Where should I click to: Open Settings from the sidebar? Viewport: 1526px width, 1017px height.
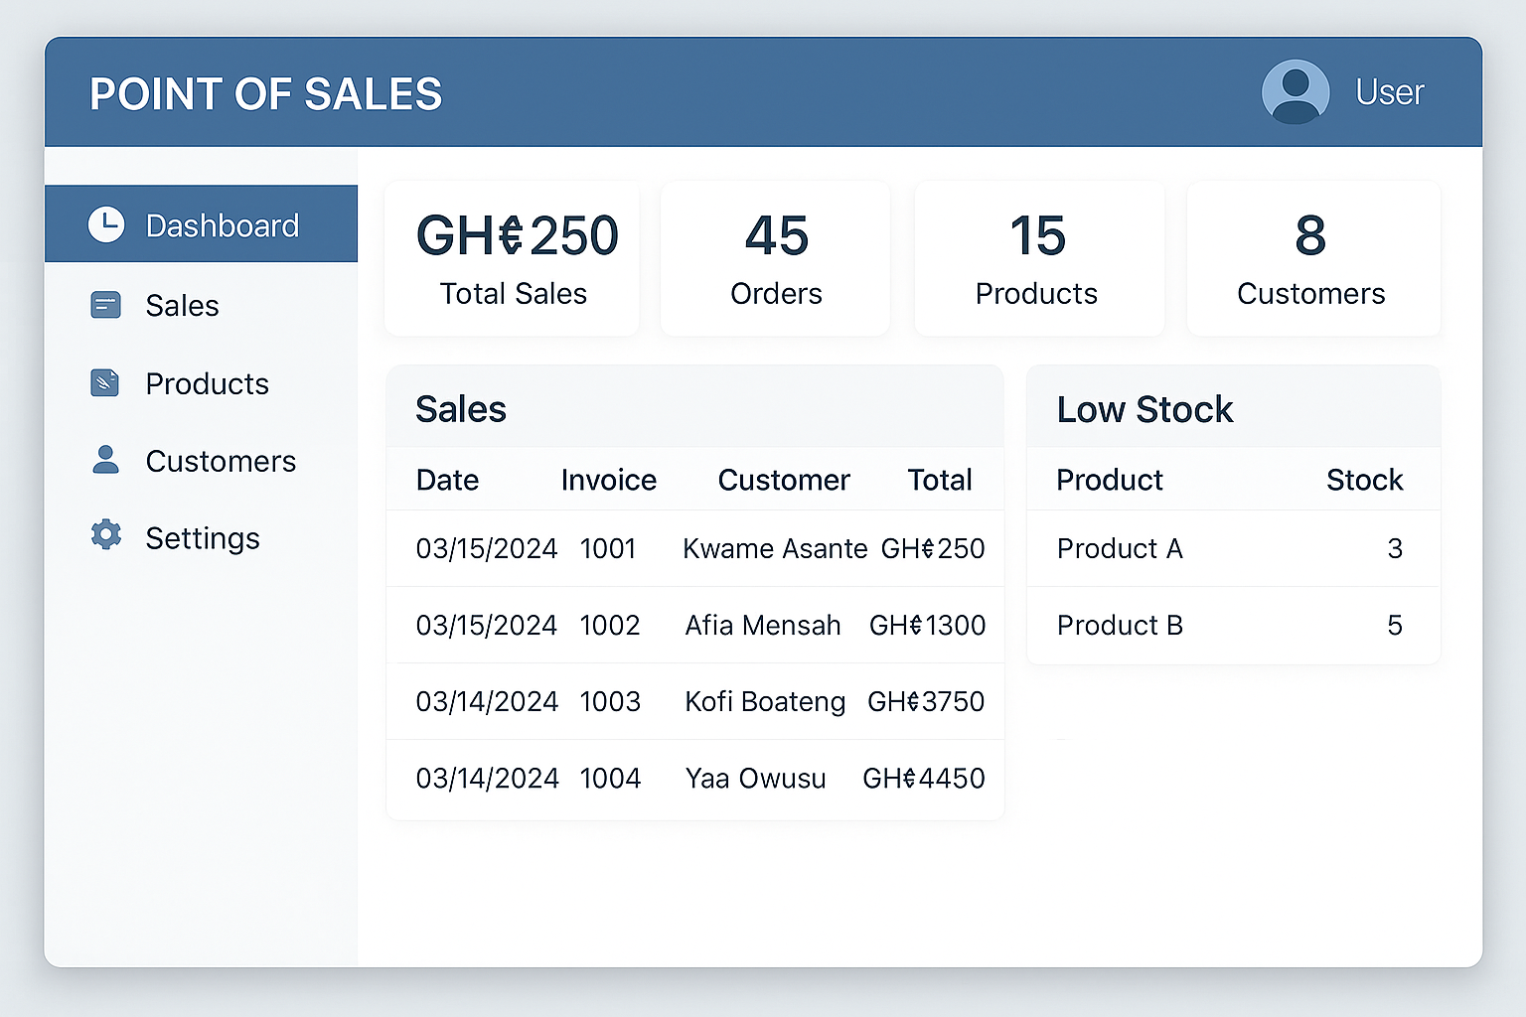[x=201, y=537]
